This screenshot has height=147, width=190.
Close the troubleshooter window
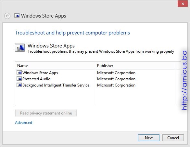tap(183, 4)
